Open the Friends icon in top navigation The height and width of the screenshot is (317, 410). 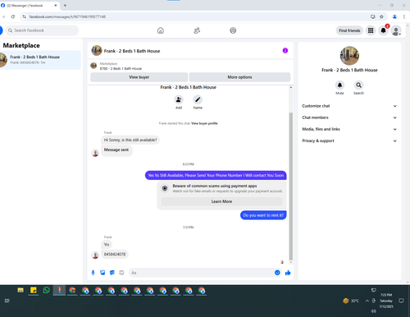pyautogui.click(x=197, y=30)
